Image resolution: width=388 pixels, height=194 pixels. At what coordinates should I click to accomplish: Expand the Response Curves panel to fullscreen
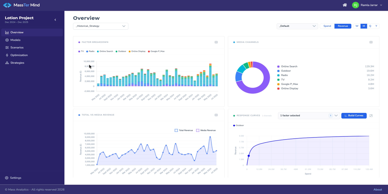371,115
